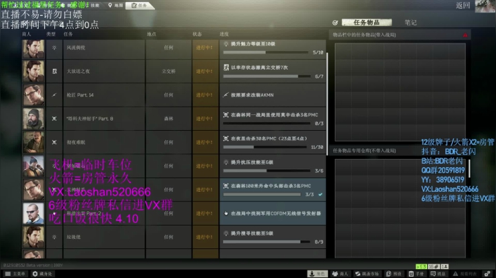Image resolution: width=496 pixels, height=278 pixels.
Task: Click objective mentioning COFDM transmitter
Action: click(273, 213)
